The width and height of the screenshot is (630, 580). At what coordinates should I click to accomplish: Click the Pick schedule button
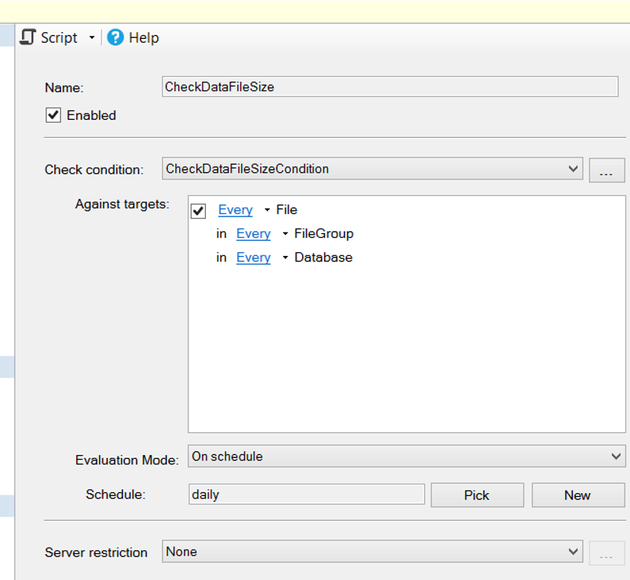point(477,495)
